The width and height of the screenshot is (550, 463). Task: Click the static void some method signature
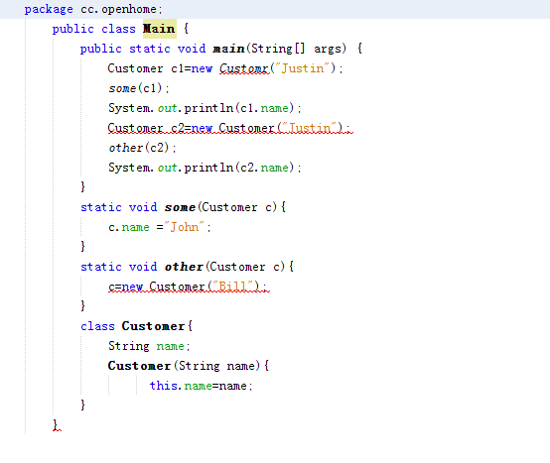click(184, 207)
